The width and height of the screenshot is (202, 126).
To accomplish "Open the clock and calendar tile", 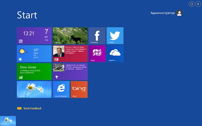I will pos(34,36).
